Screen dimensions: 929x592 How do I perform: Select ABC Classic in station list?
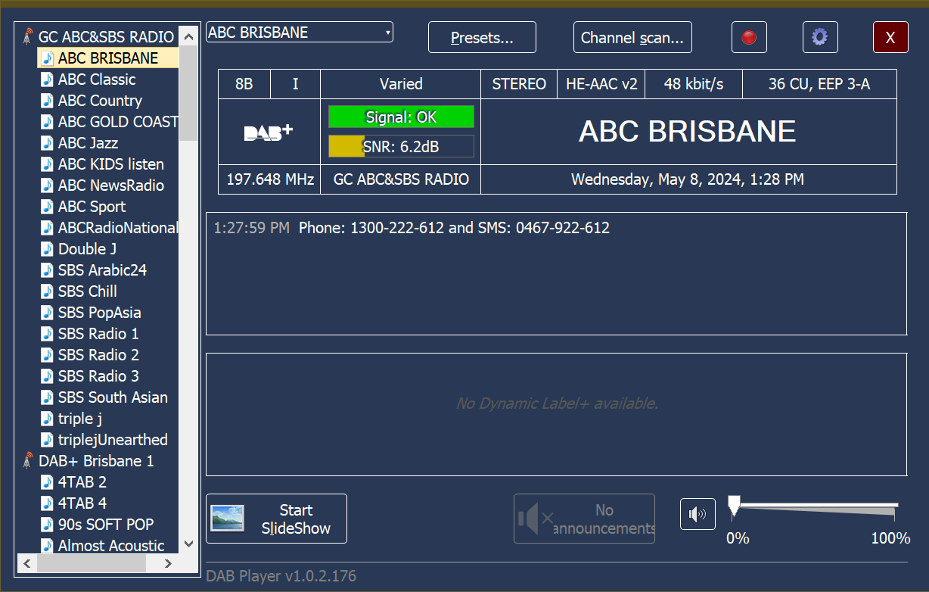pos(97,79)
